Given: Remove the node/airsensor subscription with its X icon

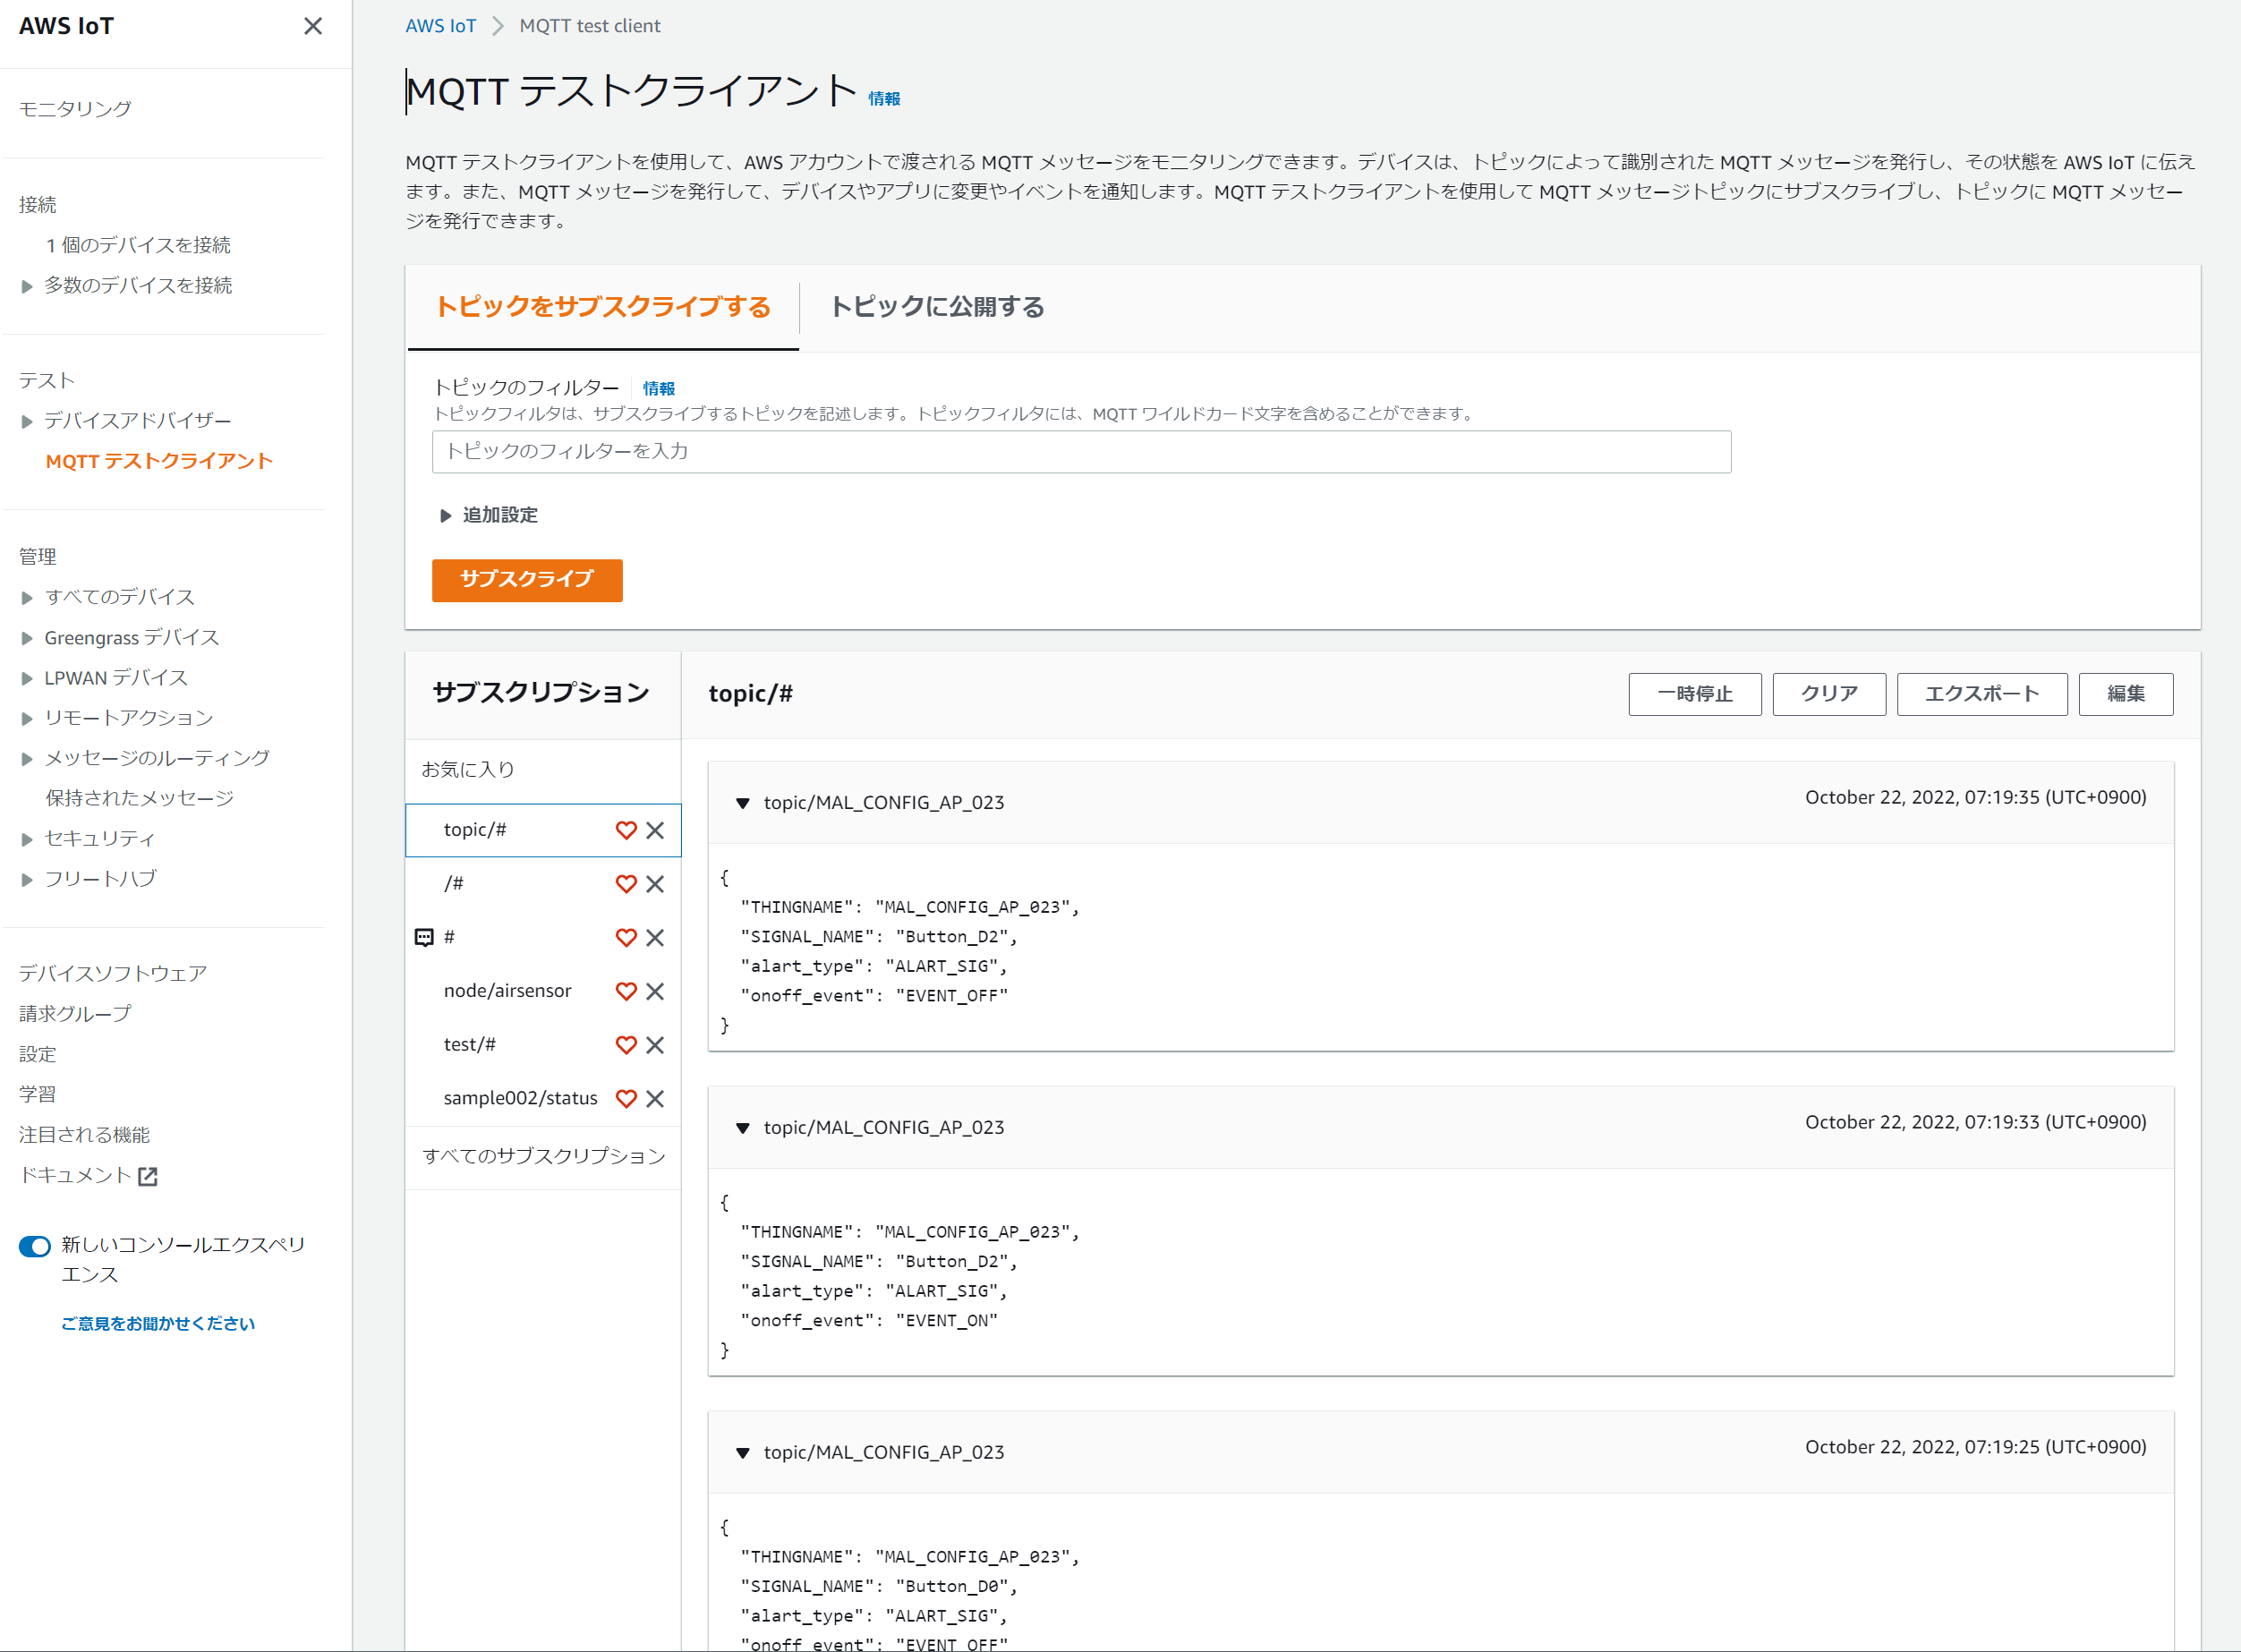Looking at the screenshot, I should click(656, 991).
